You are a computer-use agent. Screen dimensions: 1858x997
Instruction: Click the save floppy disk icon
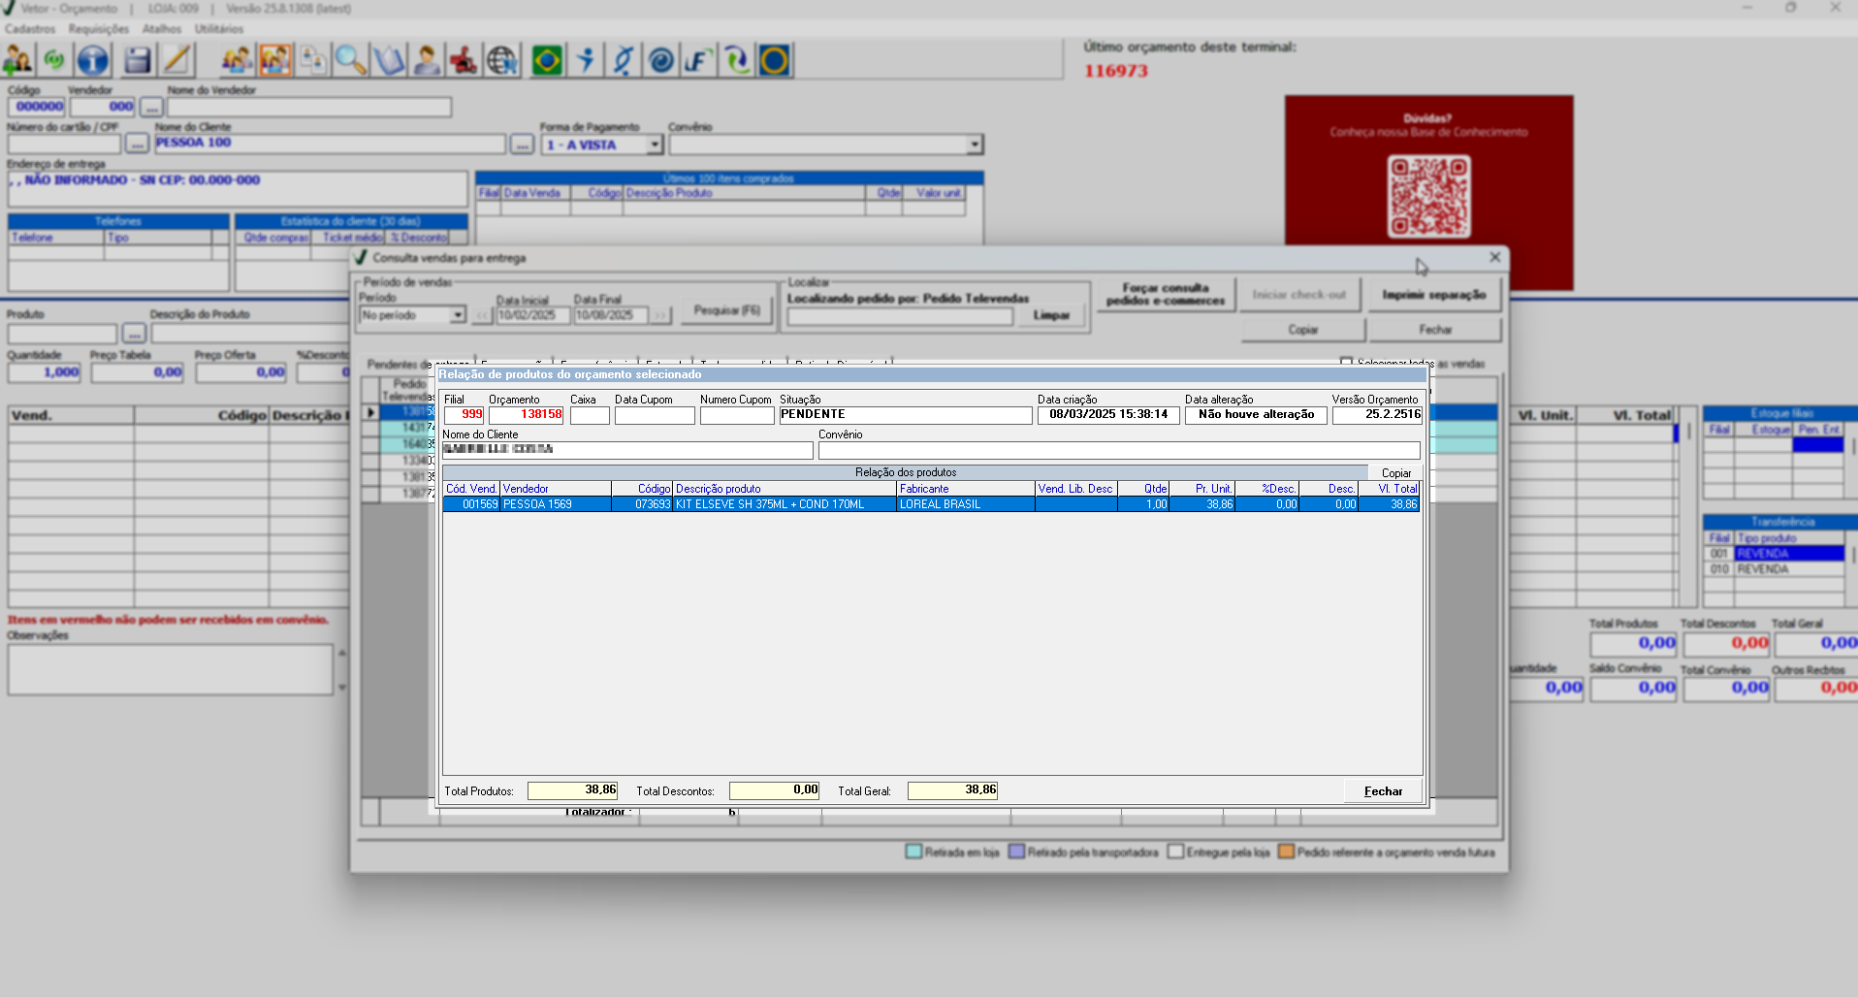pyautogui.click(x=138, y=60)
